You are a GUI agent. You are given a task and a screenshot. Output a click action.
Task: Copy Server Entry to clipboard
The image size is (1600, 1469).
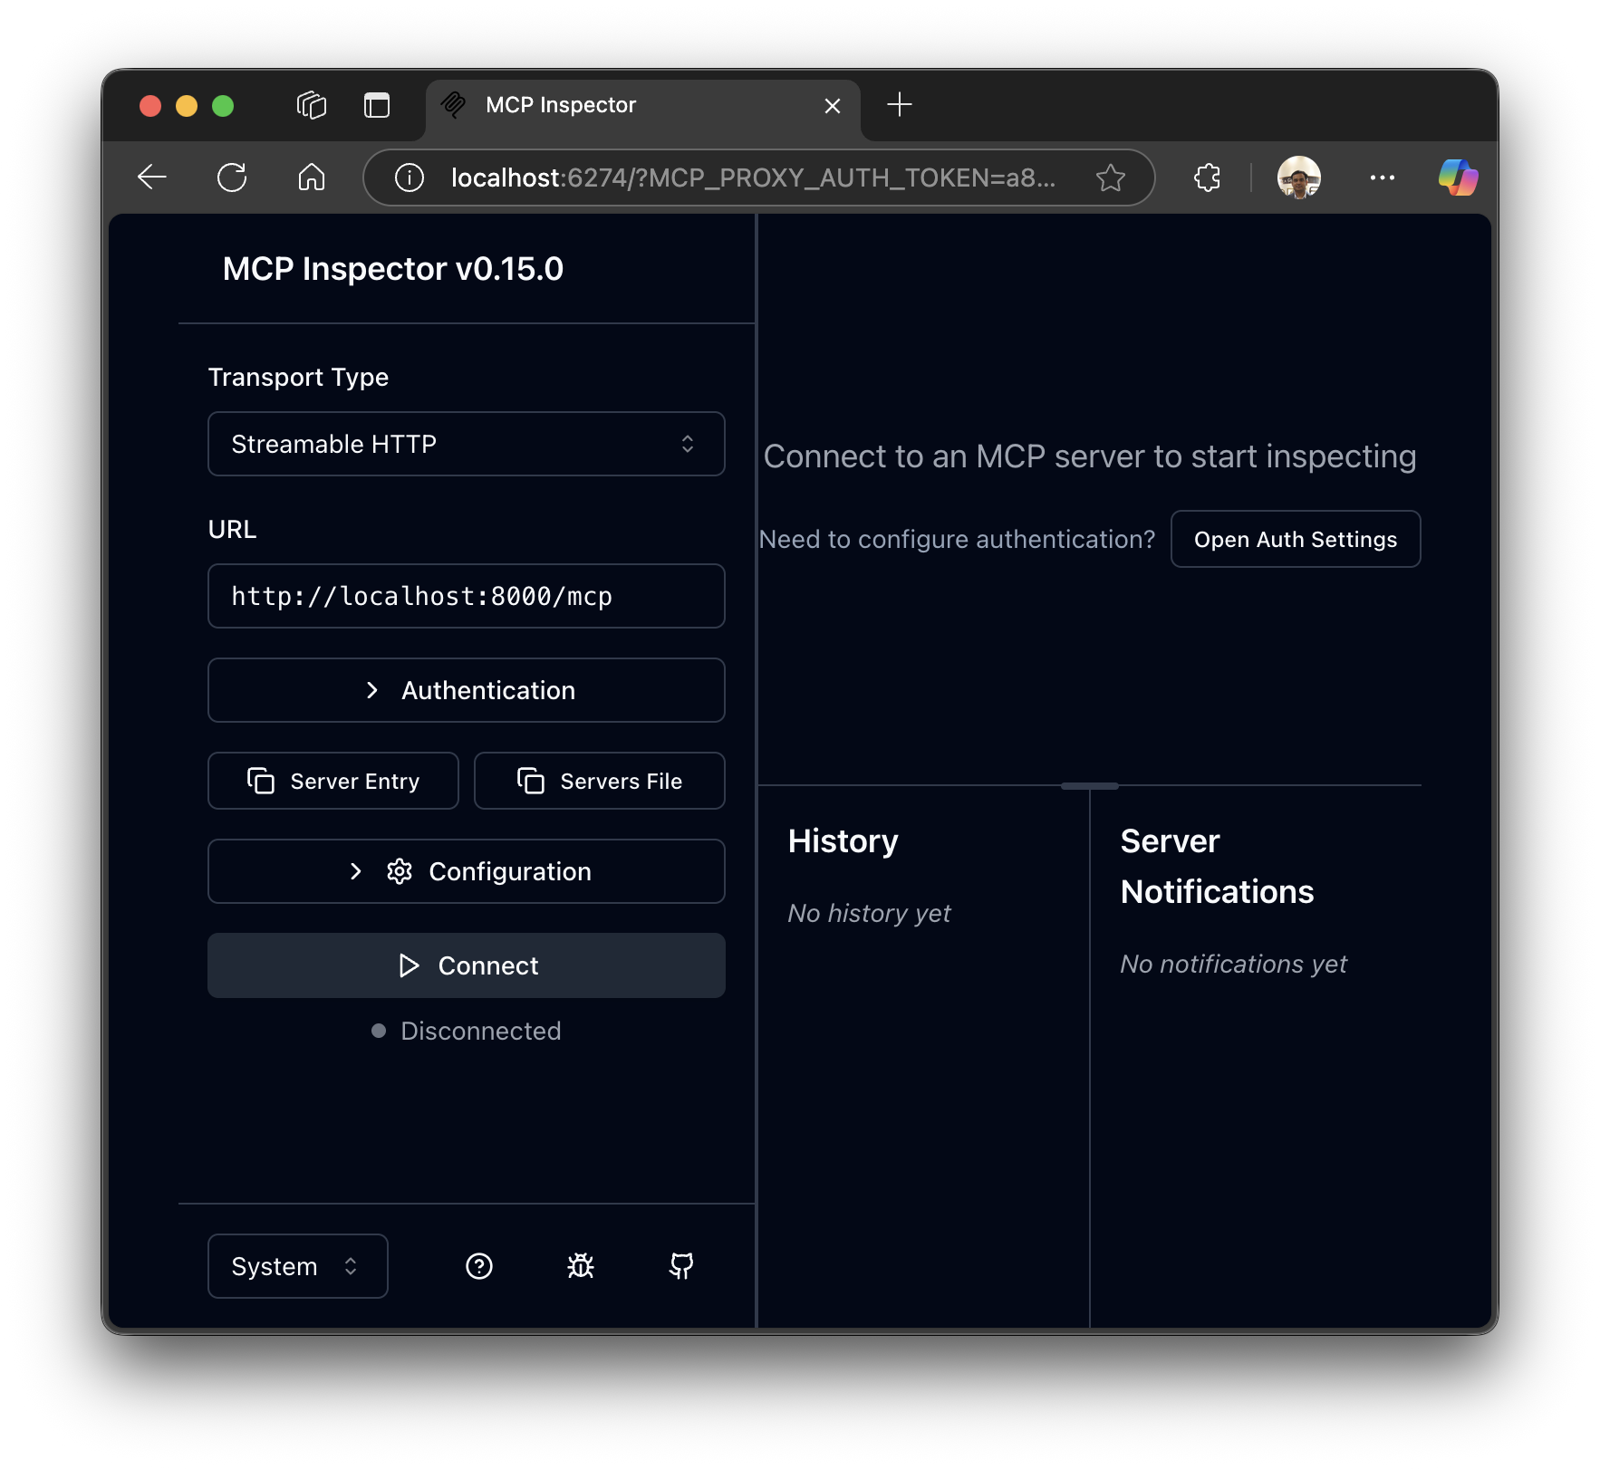333,781
